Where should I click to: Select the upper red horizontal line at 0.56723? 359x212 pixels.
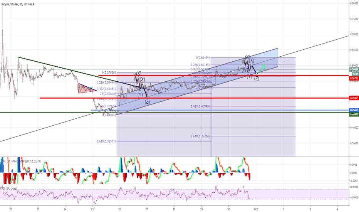pos(223,76)
